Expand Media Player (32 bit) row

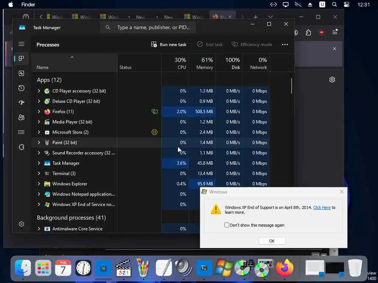point(39,122)
